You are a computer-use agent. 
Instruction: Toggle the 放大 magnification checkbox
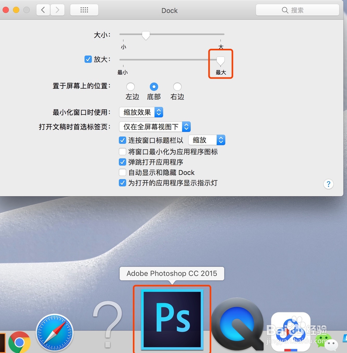[88, 59]
